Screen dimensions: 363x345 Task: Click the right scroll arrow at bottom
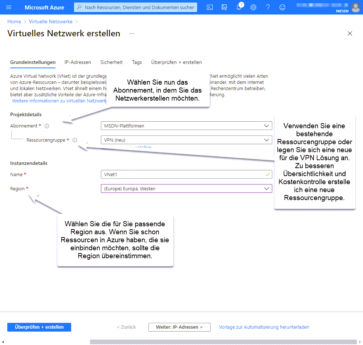click(360, 342)
